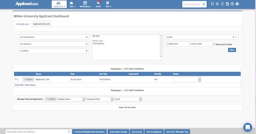The height and width of the screenshot is (134, 256).
Task: Open the Update Status dropdown
Action: 71,99
